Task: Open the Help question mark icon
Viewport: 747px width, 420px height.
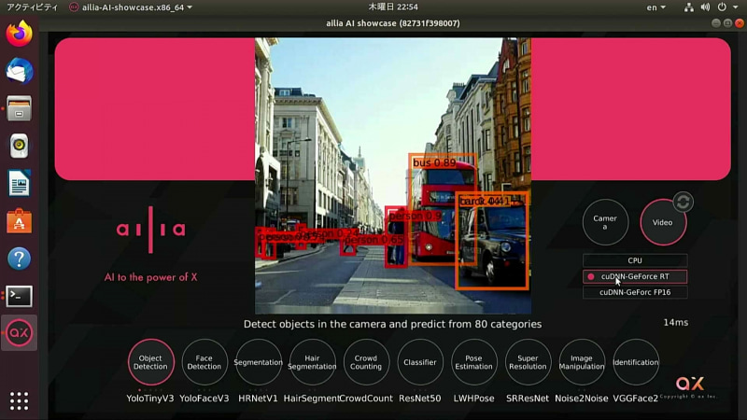Action: (x=19, y=259)
